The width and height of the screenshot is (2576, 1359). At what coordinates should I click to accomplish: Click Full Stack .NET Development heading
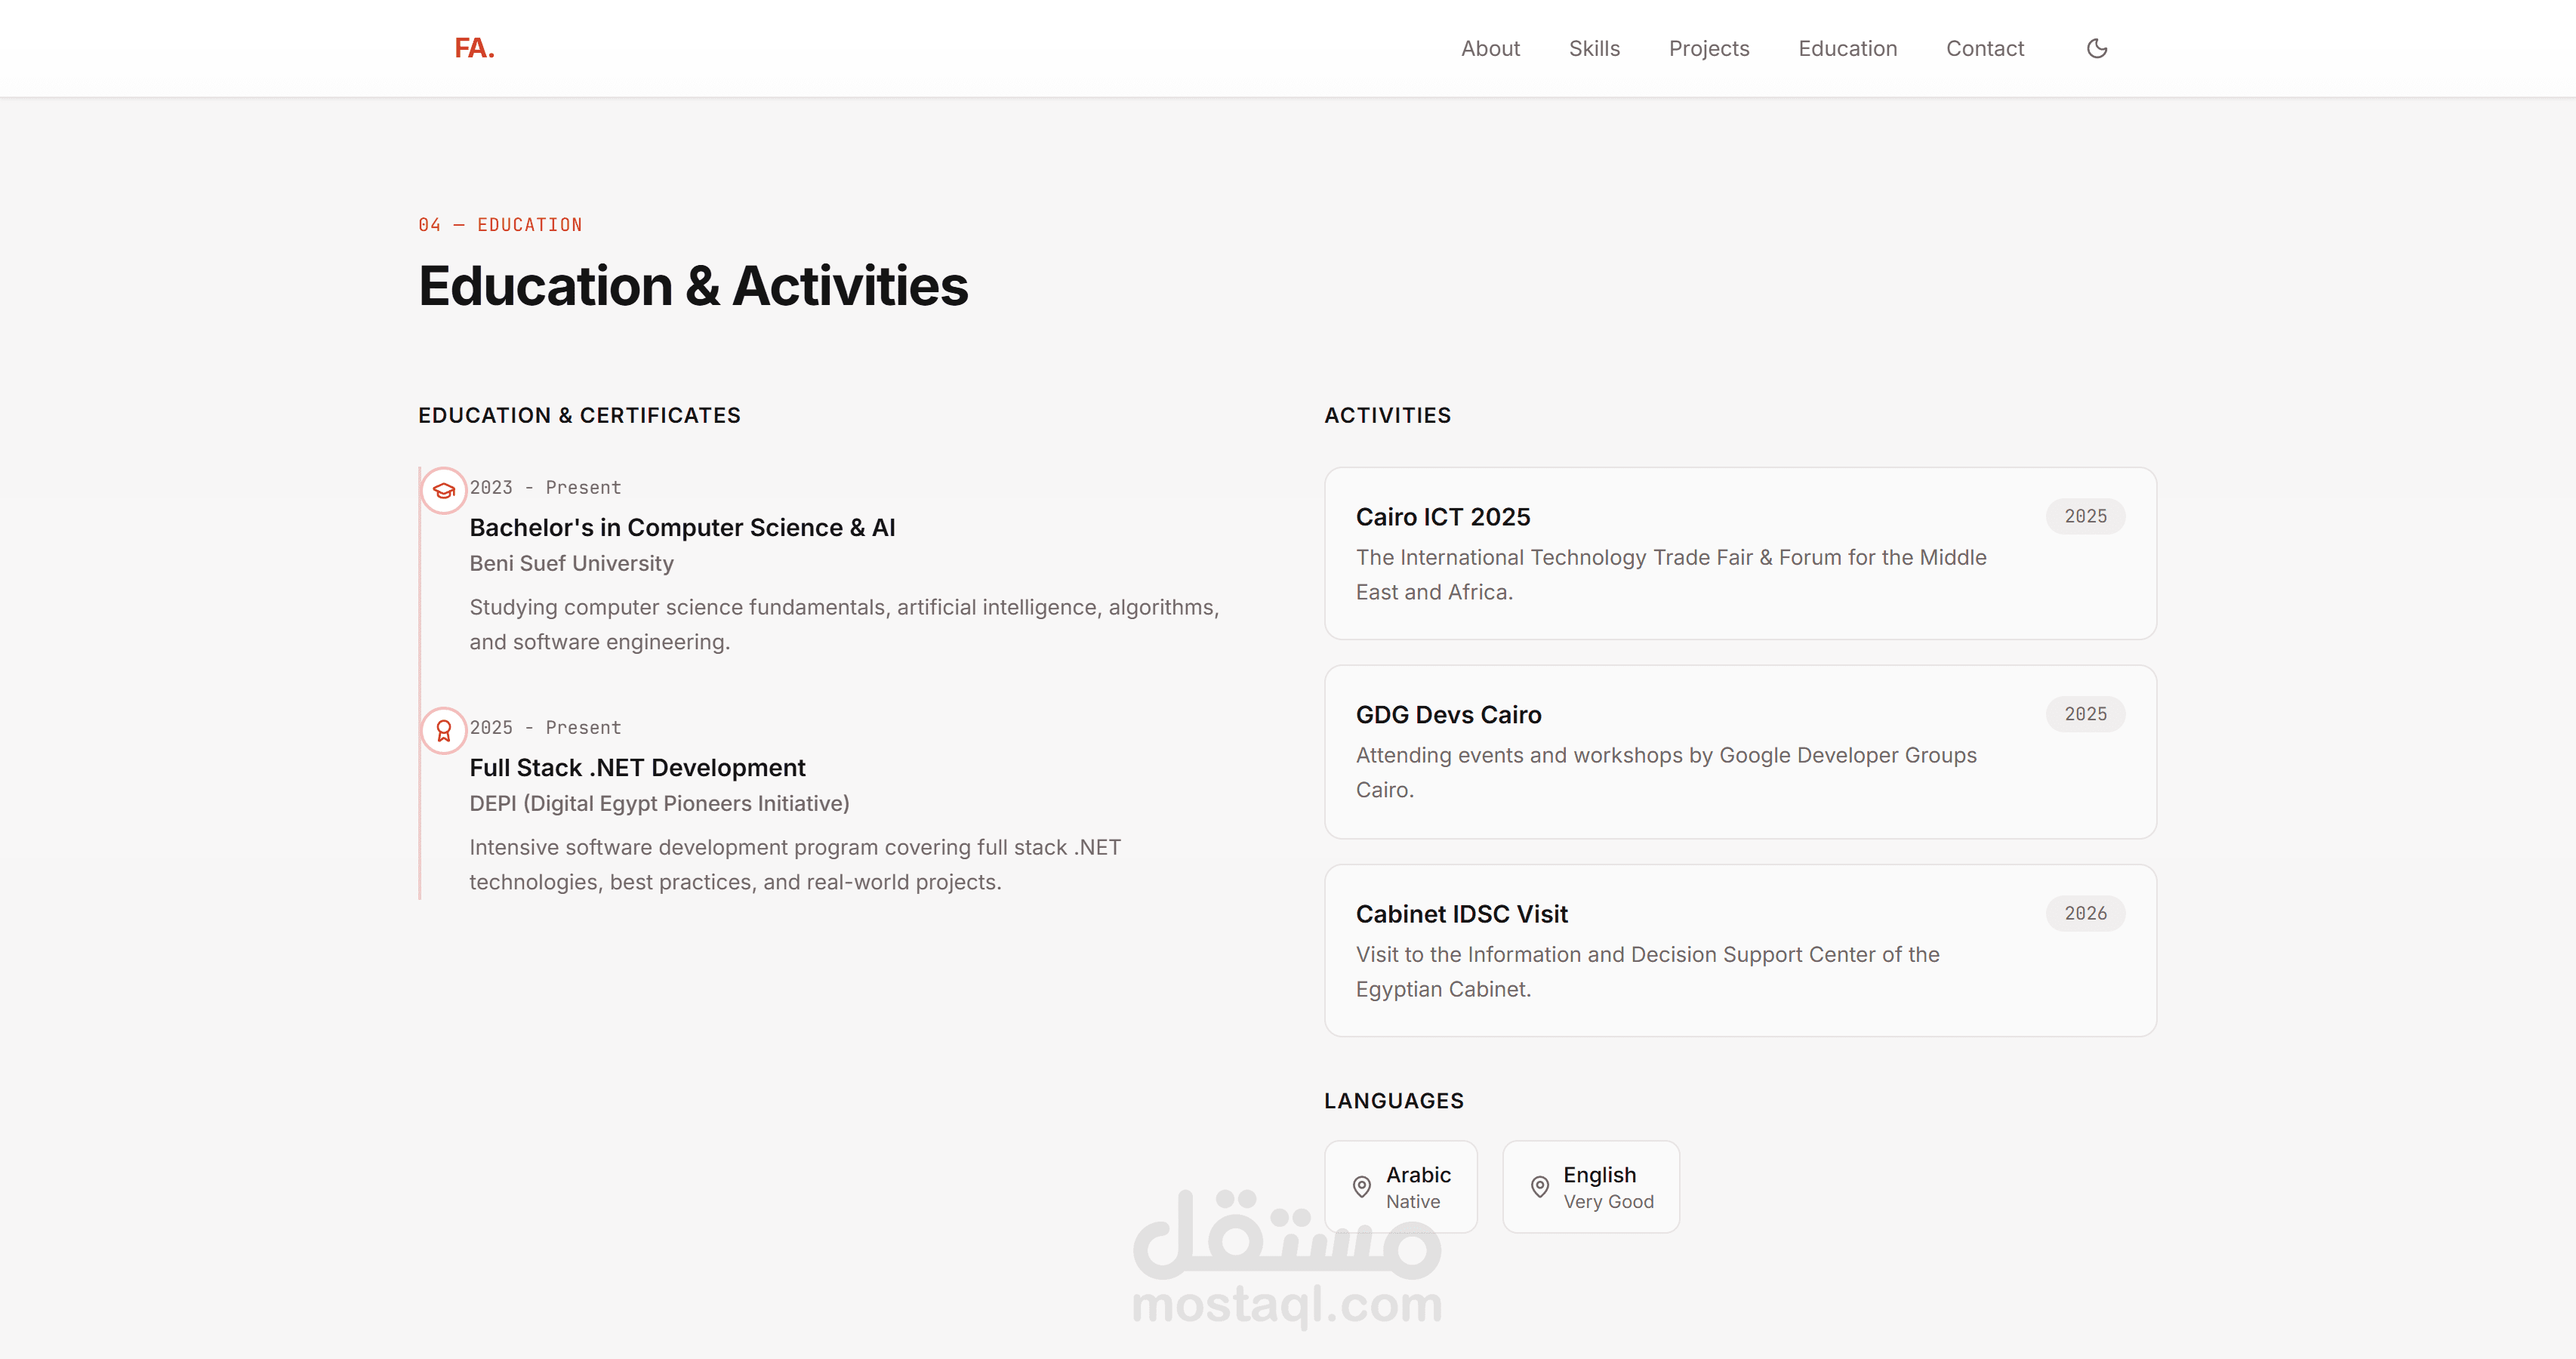637,768
